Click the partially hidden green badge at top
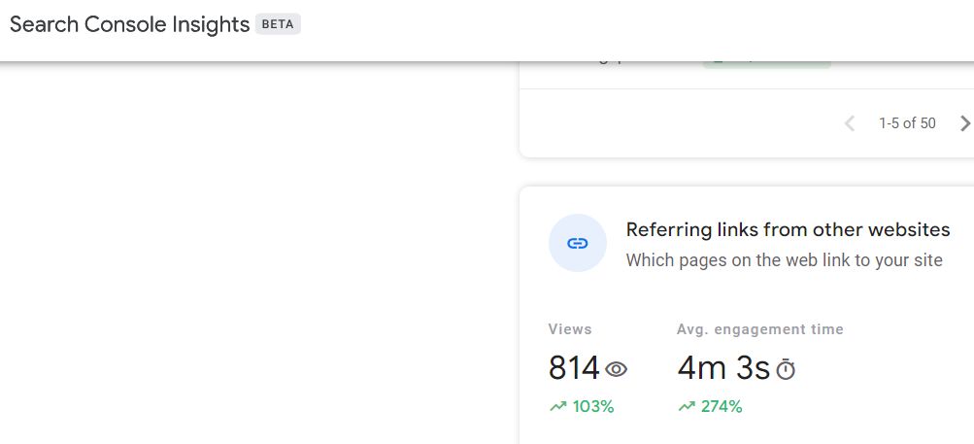The image size is (974, 444). click(767, 64)
